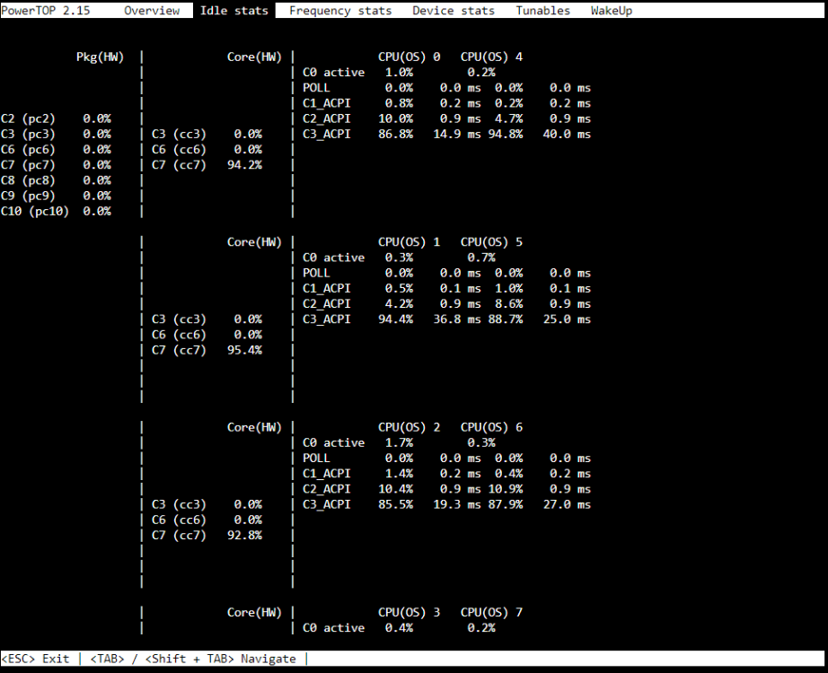
Task: Click CPU 2's 85.5% C3_ACPI value
Action: (395, 504)
